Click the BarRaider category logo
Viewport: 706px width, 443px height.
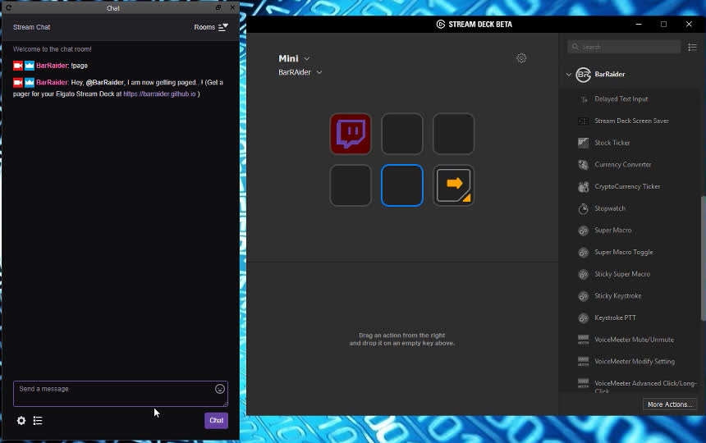(584, 75)
